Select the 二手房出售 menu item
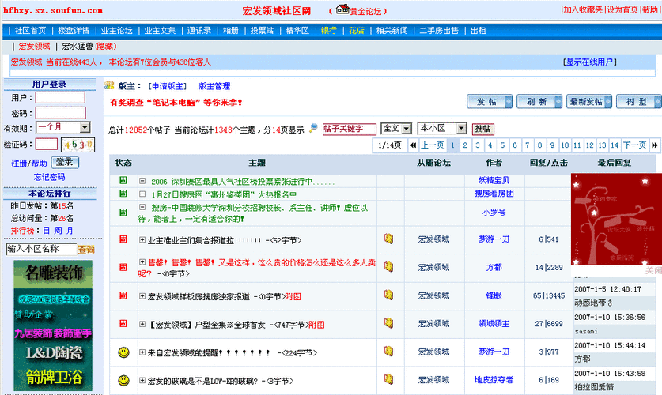This screenshot has width=662, height=395. coord(438,31)
